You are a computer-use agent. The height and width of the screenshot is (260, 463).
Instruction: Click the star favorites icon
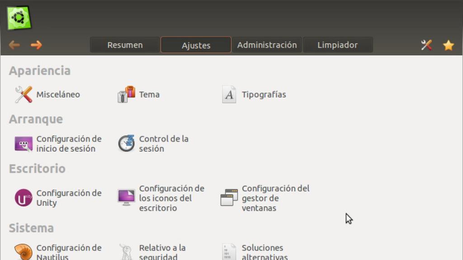coord(448,45)
